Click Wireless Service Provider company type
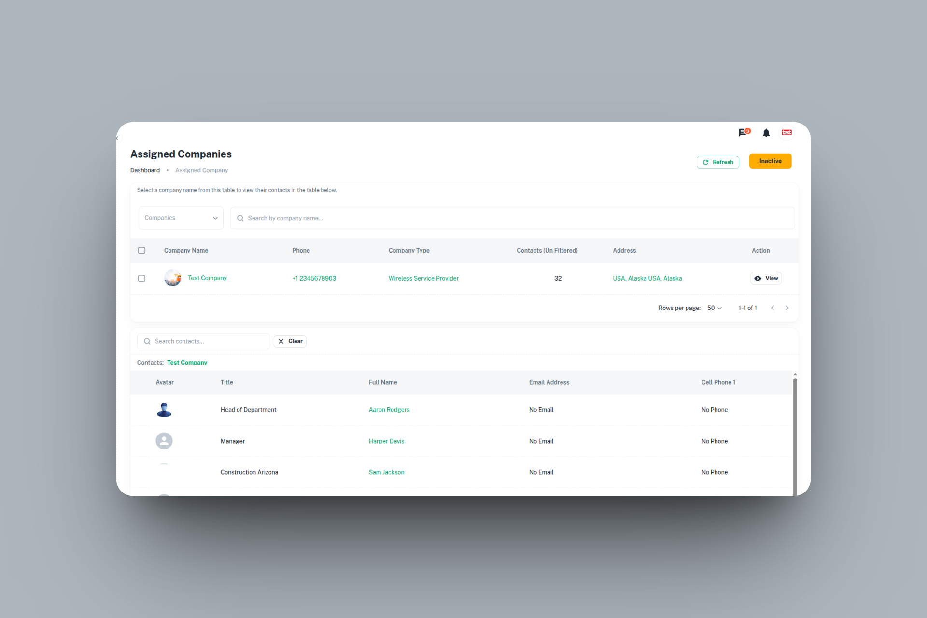 coord(423,278)
